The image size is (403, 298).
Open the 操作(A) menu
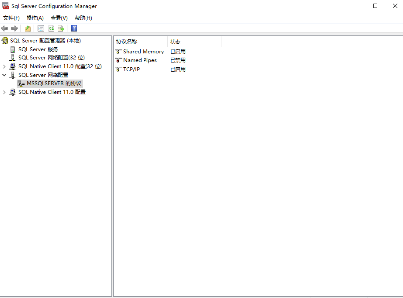point(34,18)
